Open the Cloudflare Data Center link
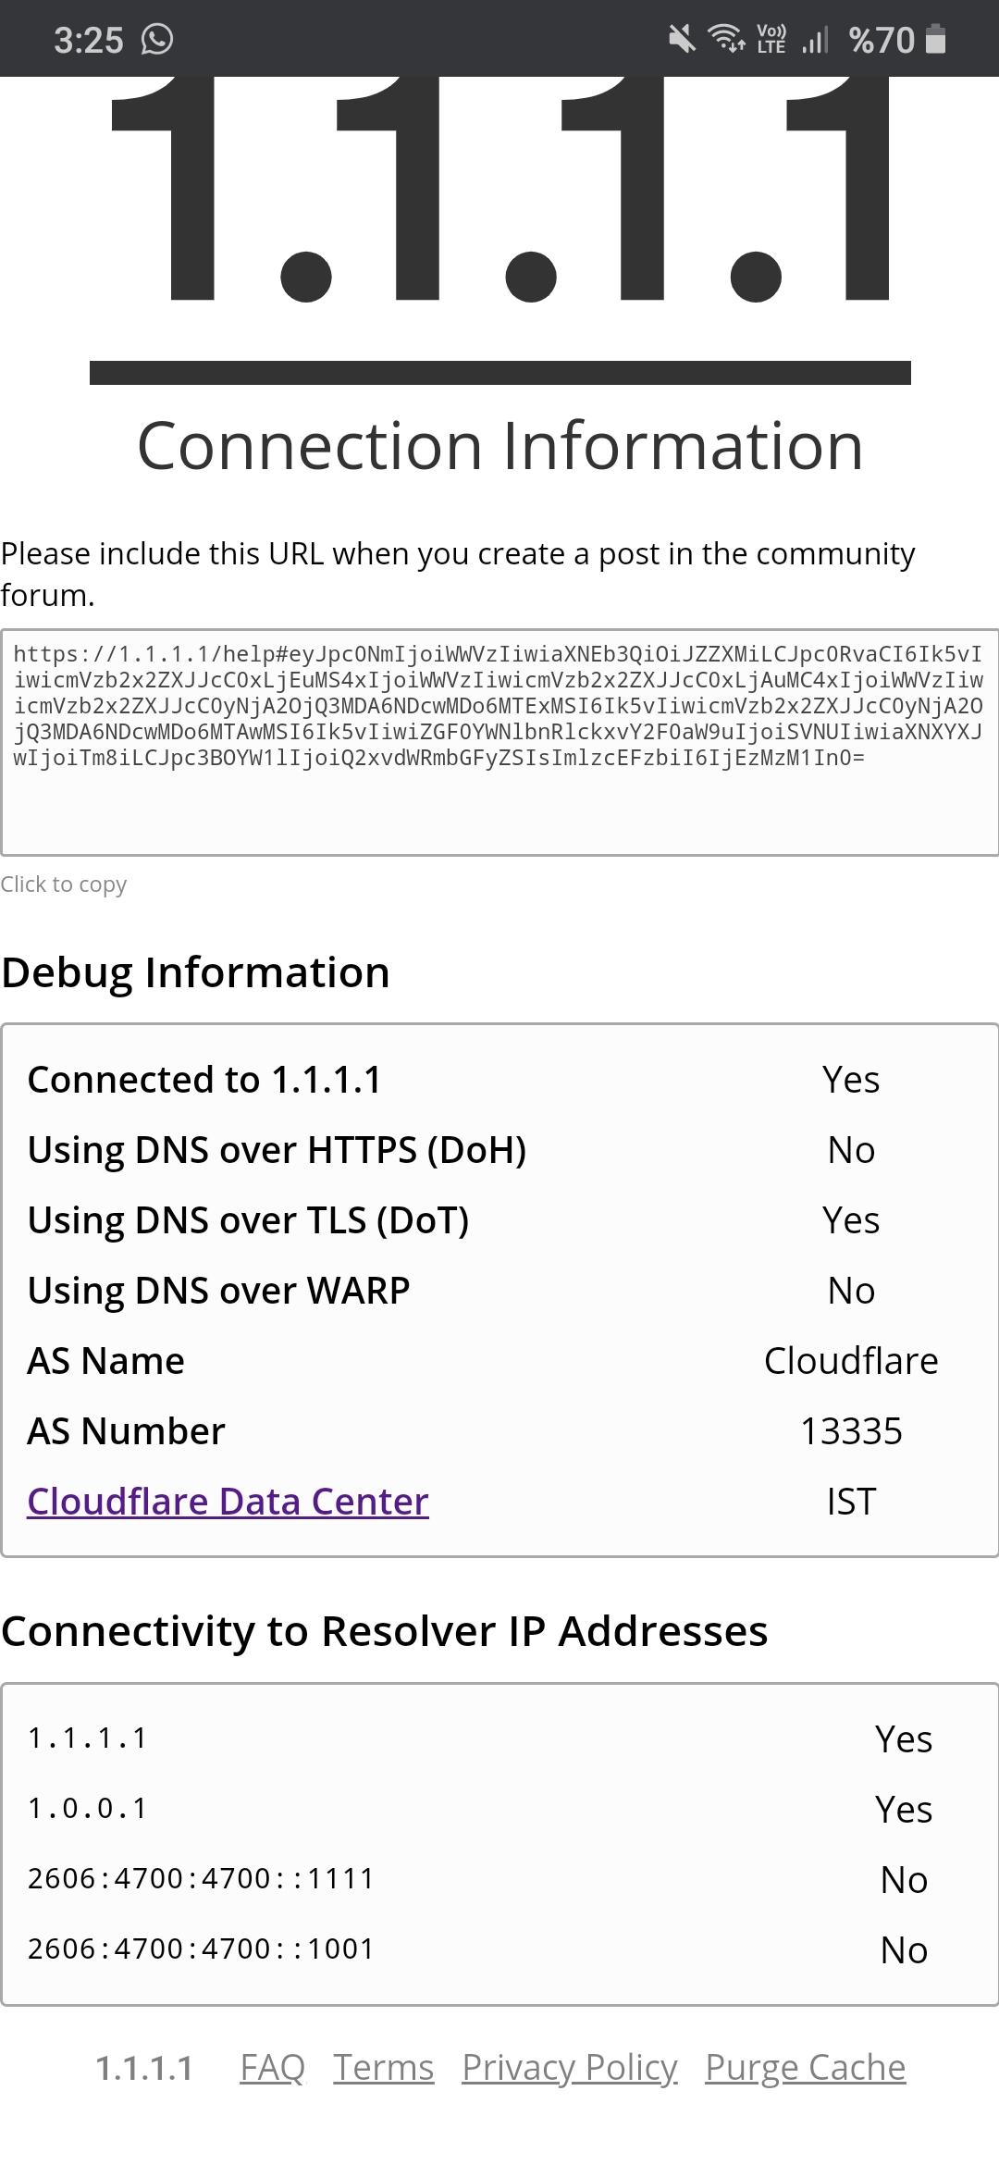Screen dimensions: 999x2165 click(x=228, y=1501)
